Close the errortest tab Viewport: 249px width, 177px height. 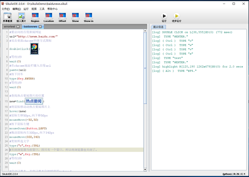(x=18, y=27)
